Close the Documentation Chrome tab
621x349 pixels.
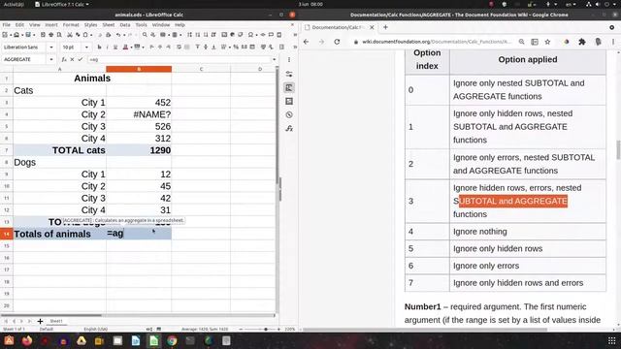(x=372, y=27)
